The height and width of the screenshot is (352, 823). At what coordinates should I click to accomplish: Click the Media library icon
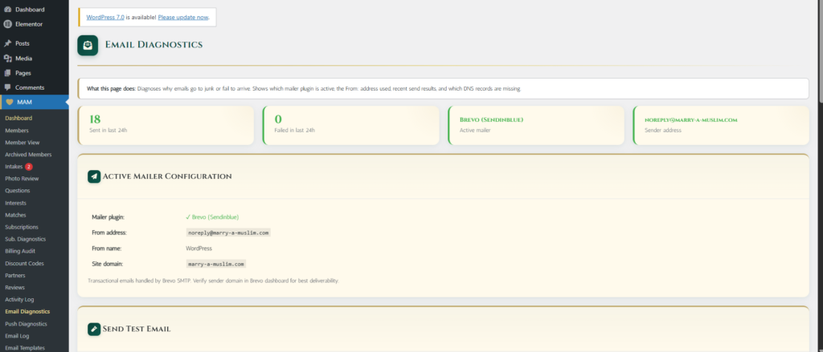(x=7, y=59)
